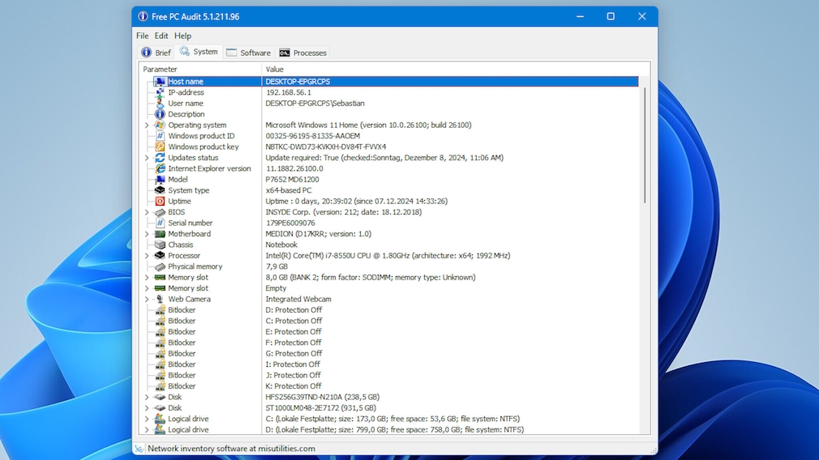
Task: Click the User name icon
Action: tap(160, 104)
